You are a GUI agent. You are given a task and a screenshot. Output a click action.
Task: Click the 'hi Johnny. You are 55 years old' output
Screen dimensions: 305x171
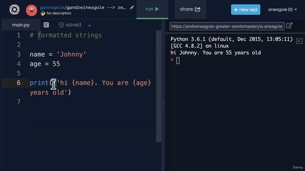click(215, 53)
